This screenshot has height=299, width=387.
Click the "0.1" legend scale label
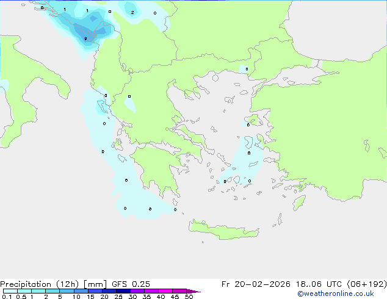[x=7, y=297]
